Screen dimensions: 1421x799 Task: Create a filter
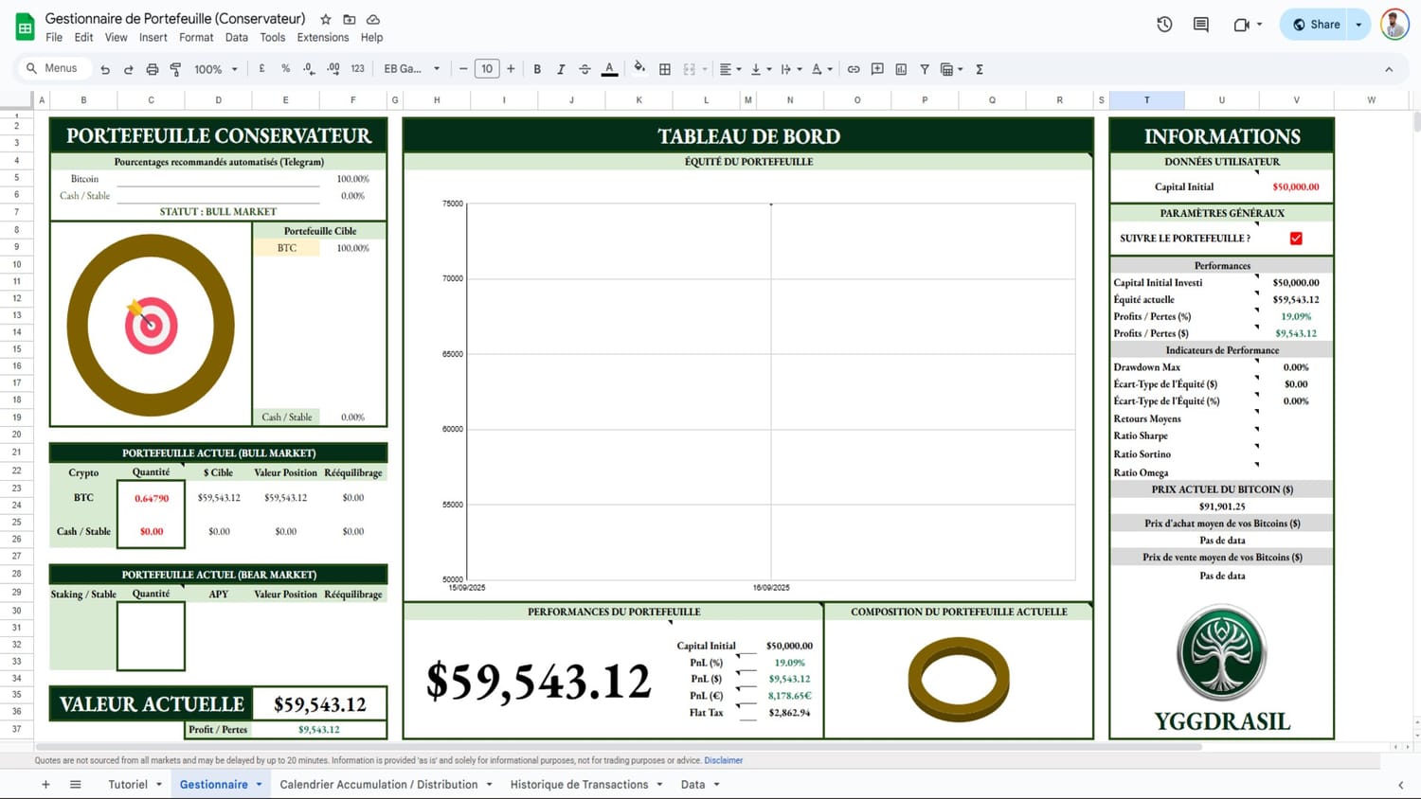925,69
